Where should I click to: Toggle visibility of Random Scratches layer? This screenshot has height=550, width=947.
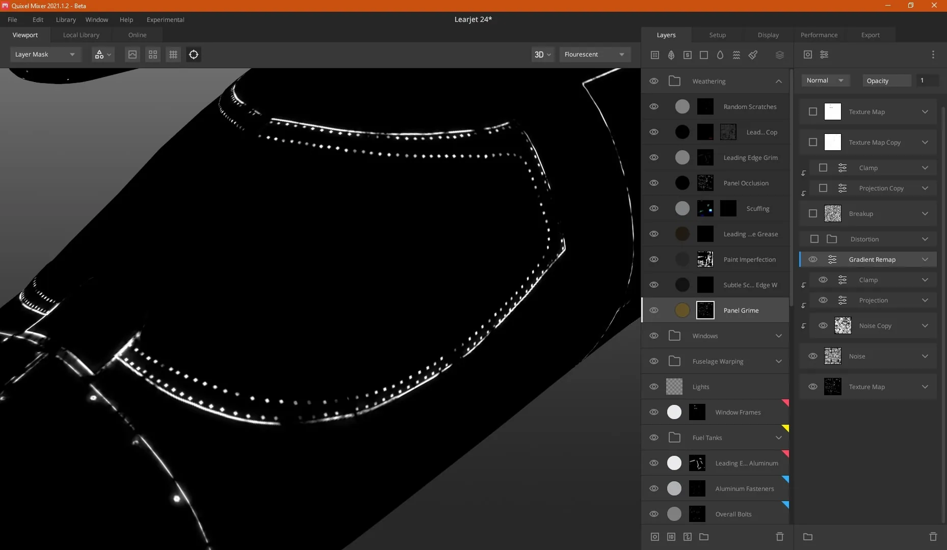[654, 107]
